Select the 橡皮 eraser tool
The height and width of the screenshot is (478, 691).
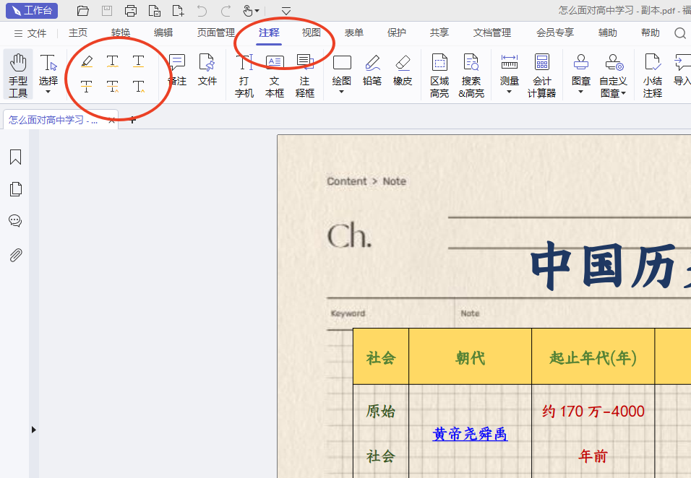[403, 70]
